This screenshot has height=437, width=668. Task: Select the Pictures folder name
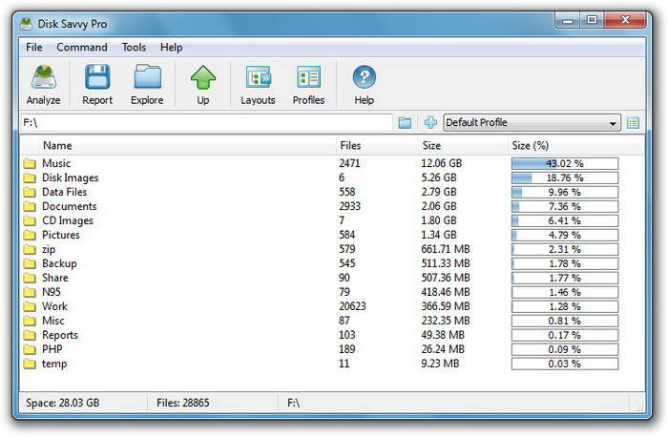[x=60, y=235]
